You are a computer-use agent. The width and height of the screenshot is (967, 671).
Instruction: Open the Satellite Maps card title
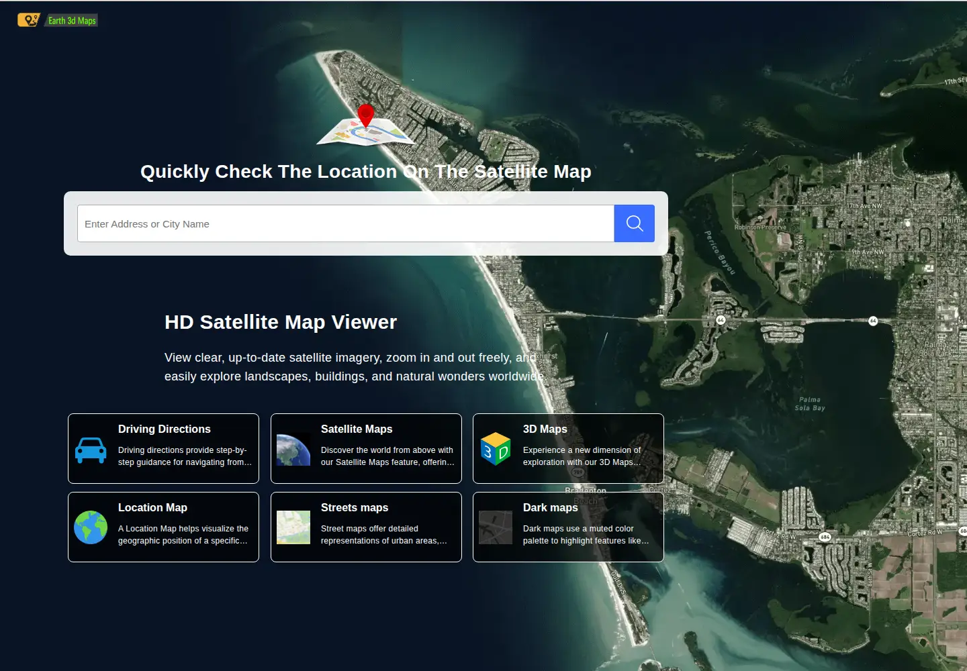357,429
